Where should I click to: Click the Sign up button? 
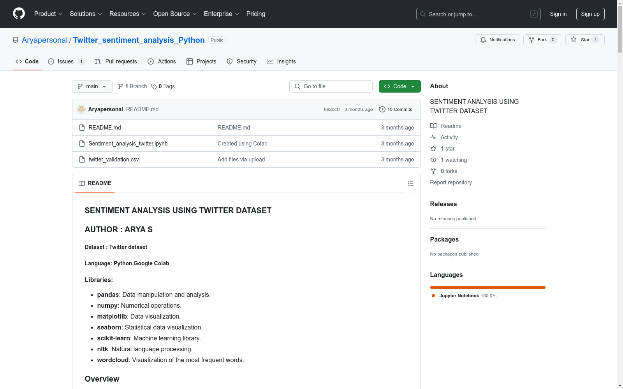point(590,14)
